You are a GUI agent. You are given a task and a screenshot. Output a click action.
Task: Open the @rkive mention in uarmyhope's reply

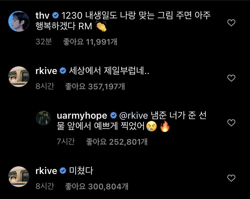[x=133, y=115]
